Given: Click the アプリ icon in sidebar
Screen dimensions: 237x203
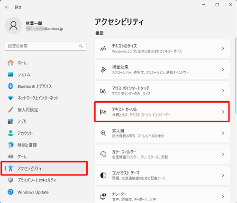Looking at the screenshot, I should 10,121.
